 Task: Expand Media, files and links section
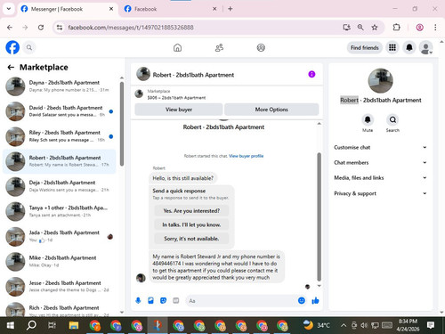pyautogui.click(x=380, y=178)
